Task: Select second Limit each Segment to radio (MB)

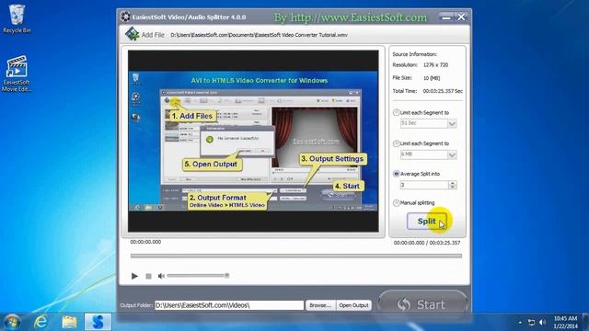Action: 396,143
